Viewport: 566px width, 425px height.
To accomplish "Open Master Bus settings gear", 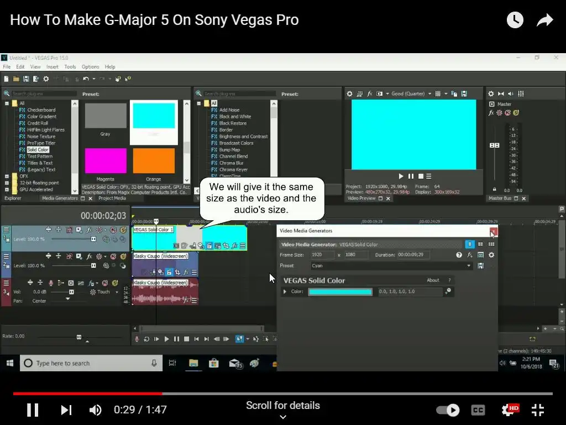I will pyautogui.click(x=491, y=94).
